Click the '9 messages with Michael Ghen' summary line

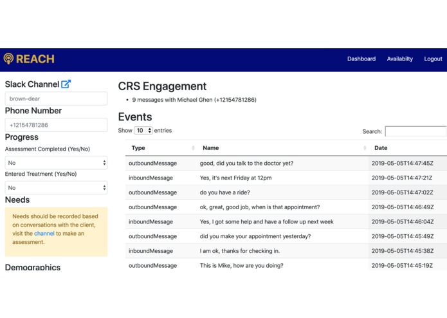tap(194, 100)
